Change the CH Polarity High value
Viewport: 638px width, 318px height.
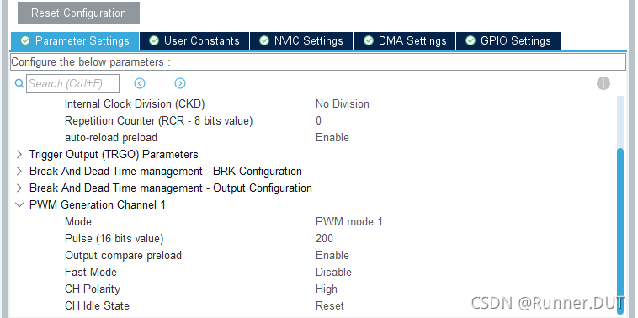[327, 289]
